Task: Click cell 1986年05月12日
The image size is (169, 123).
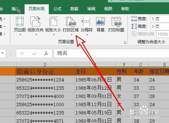Action: click(95, 88)
